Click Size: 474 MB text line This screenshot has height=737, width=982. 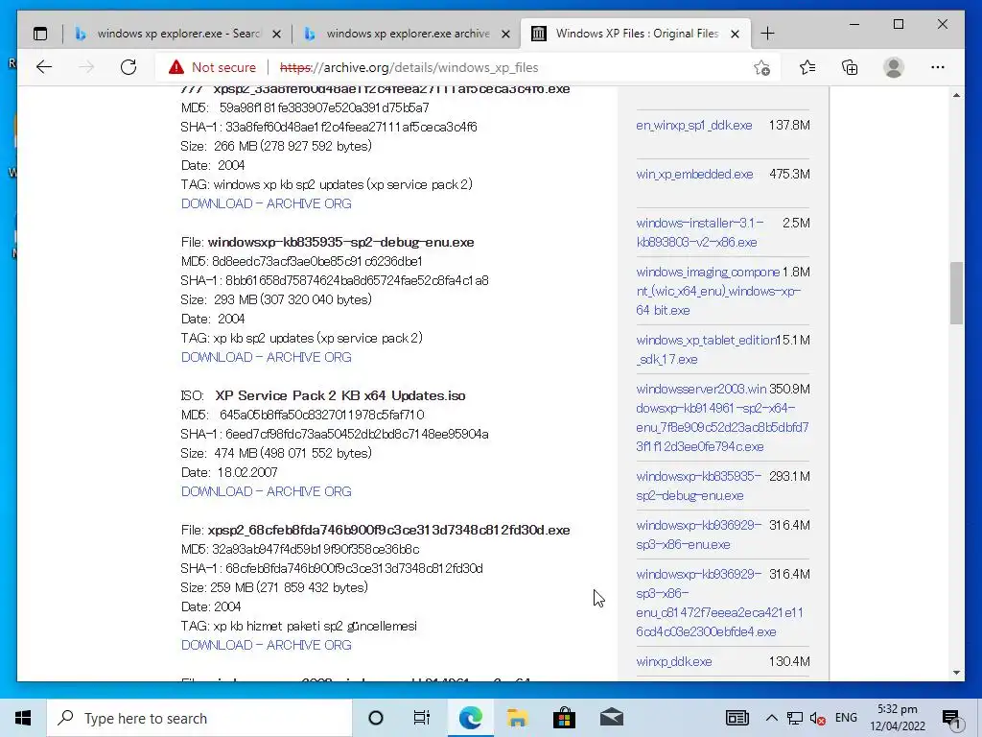(276, 453)
